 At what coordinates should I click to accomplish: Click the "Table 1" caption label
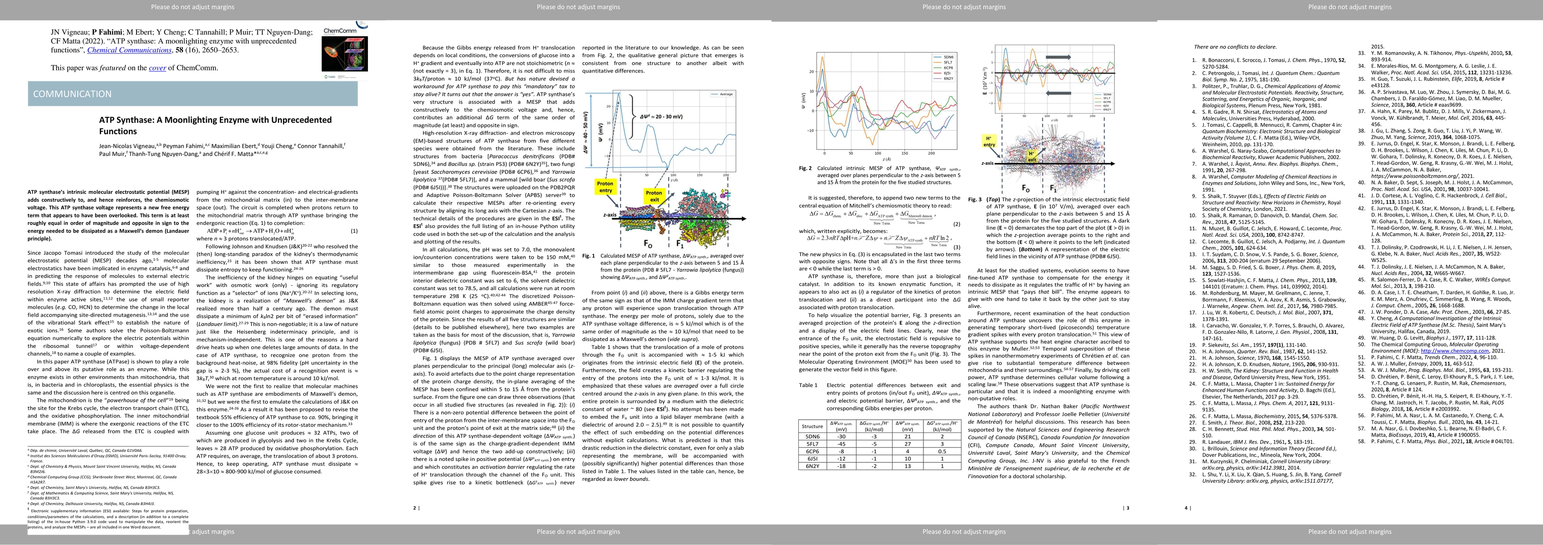(808, 385)
